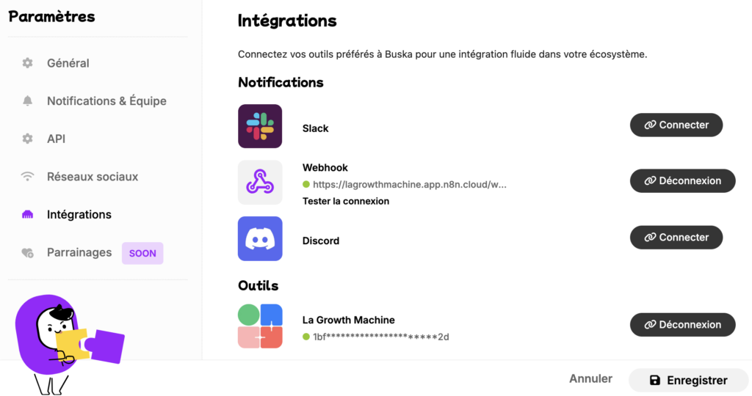Open the Général settings page
This screenshot has width=752, height=396.
68,63
